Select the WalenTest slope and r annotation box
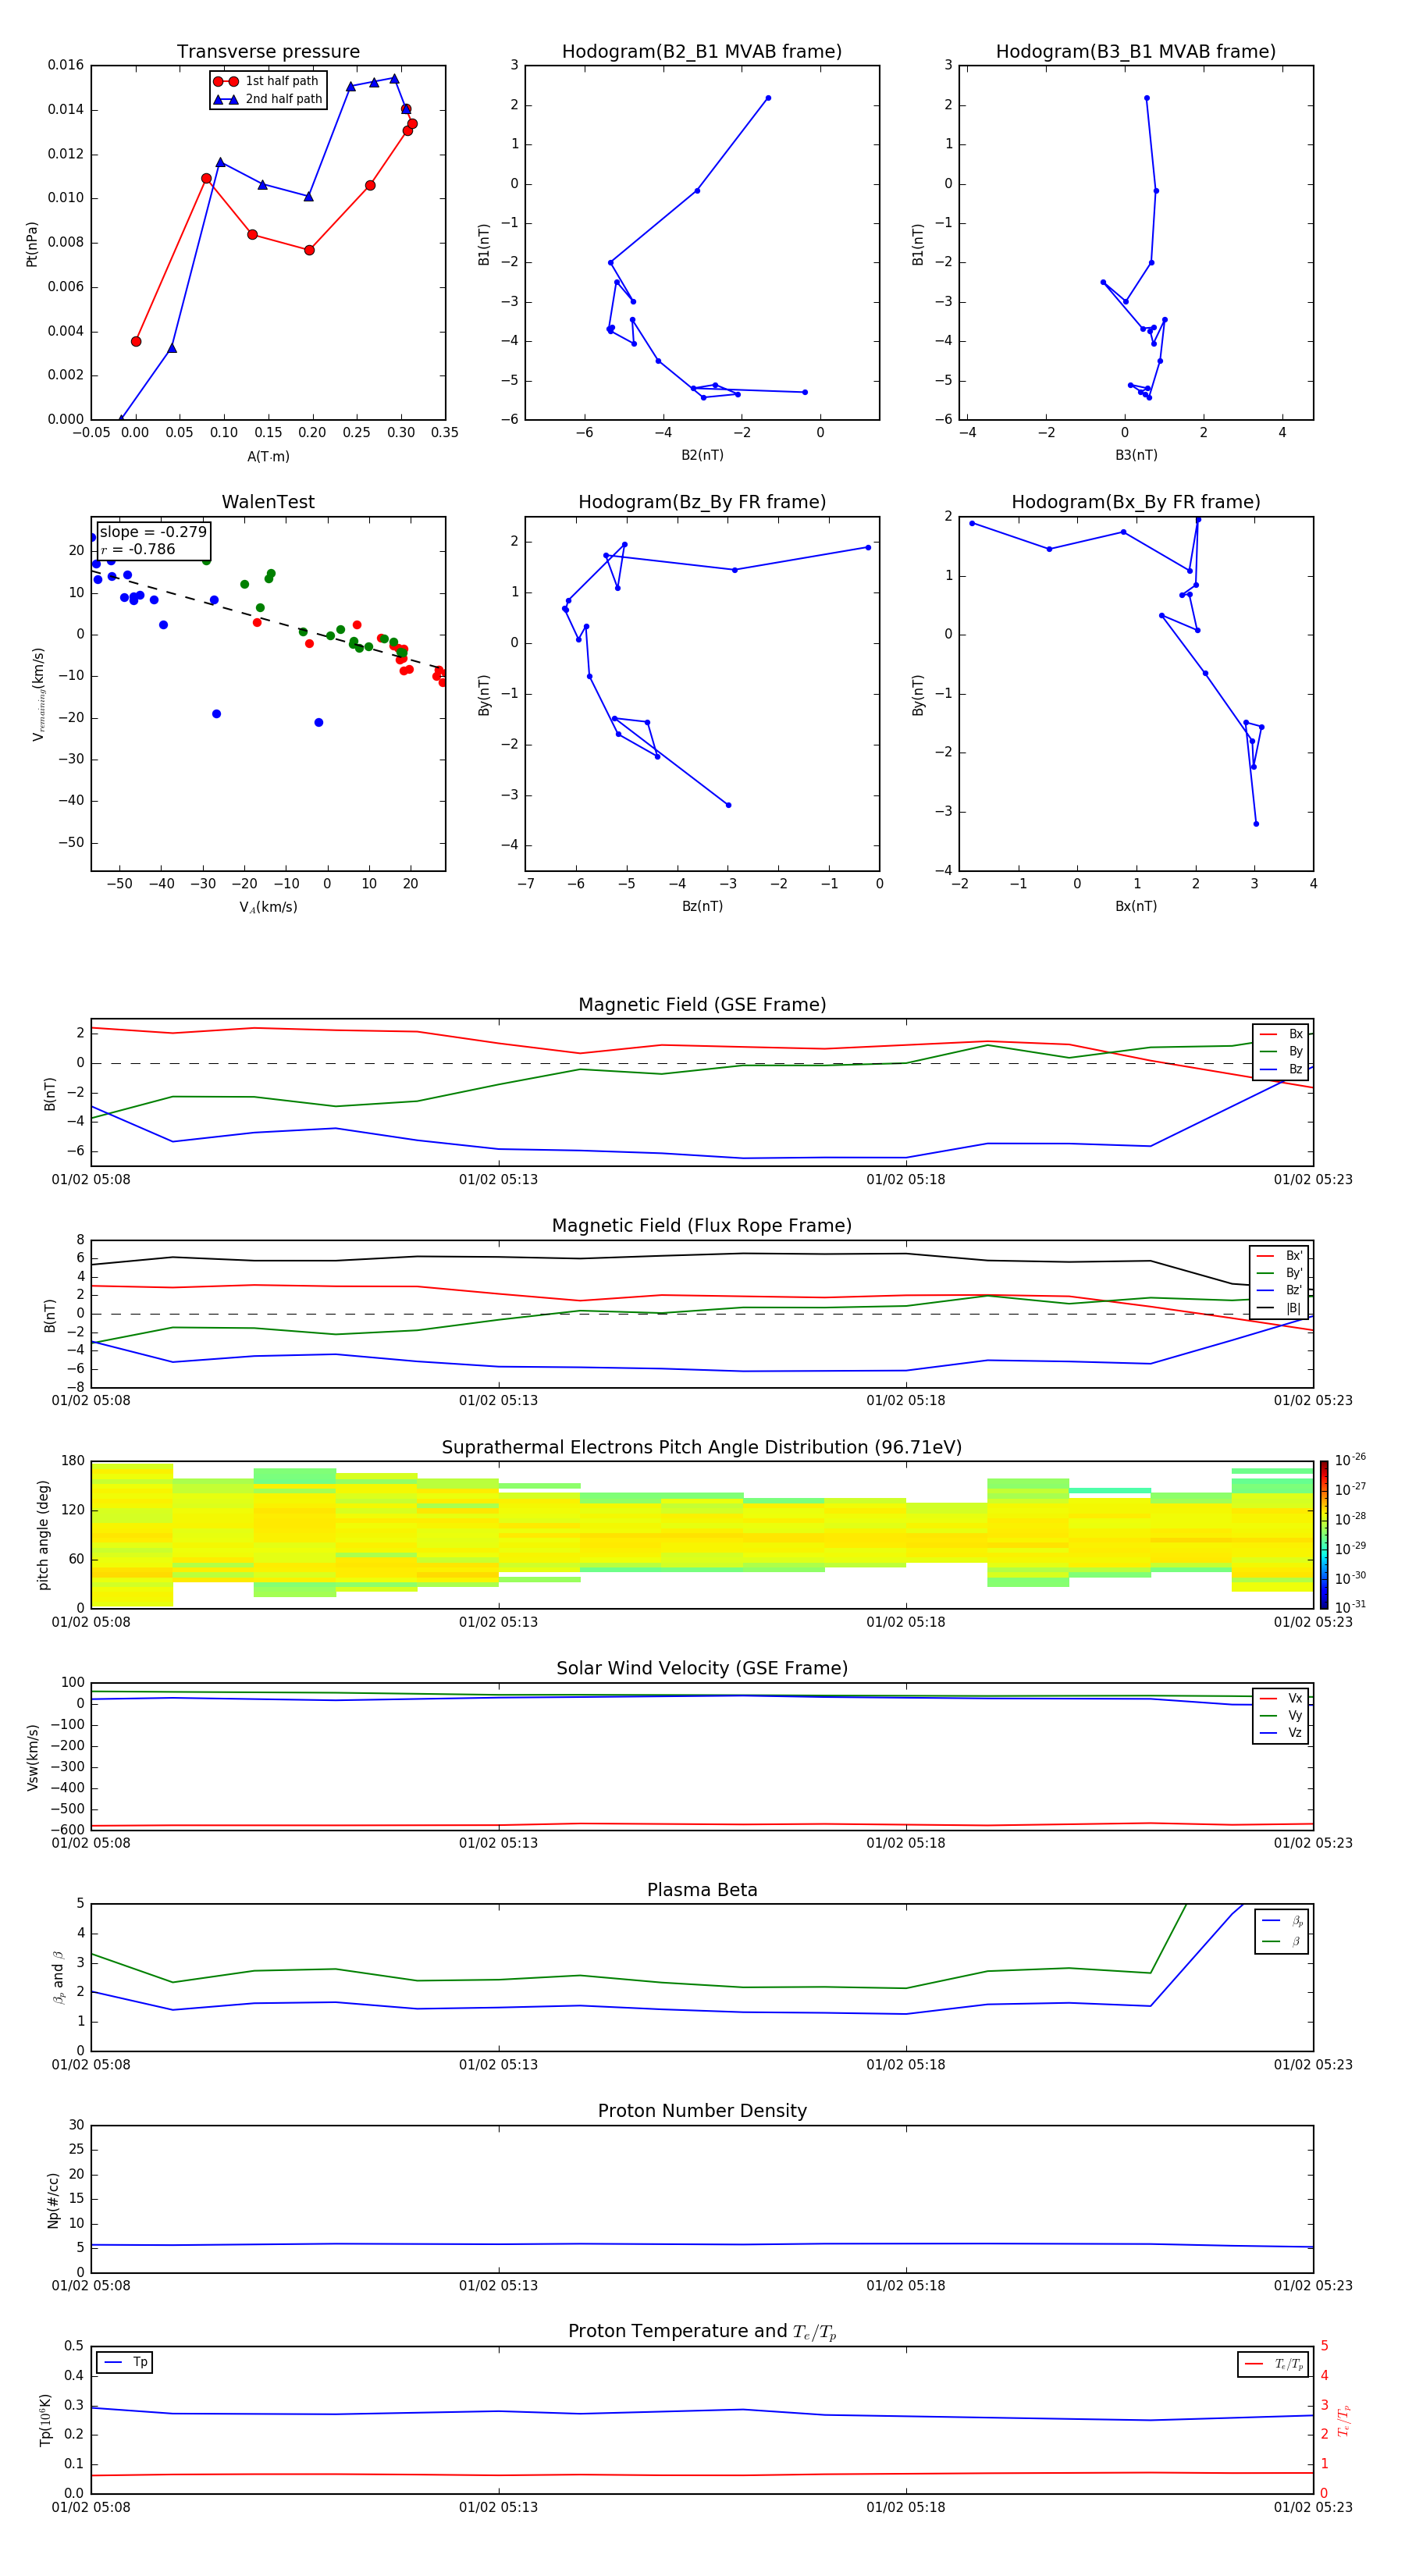The image size is (1405, 2576). pyautogui.click(x=153, y=540)
